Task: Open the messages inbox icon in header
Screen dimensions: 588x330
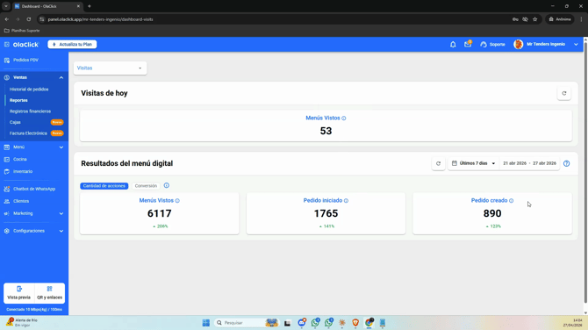Action: pyautogui.click(x=468, y=44)
